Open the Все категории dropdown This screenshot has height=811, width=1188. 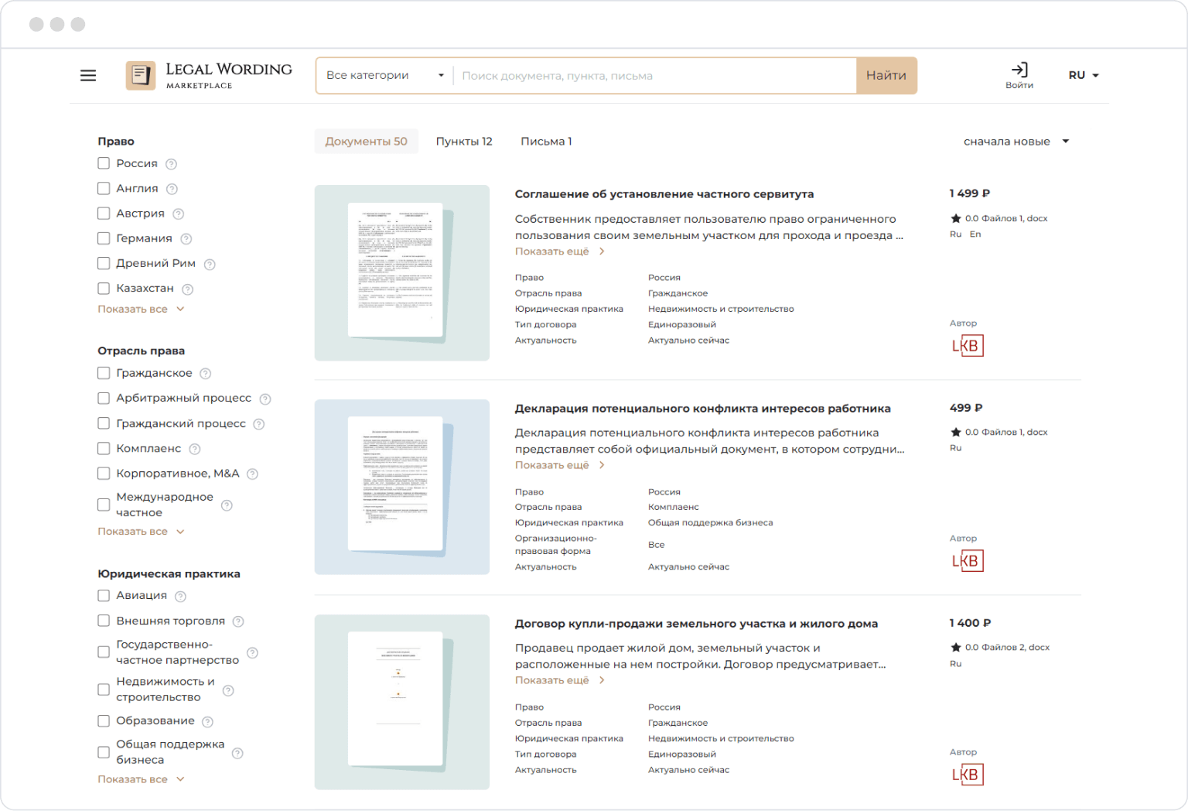click(x=384, y=75)
